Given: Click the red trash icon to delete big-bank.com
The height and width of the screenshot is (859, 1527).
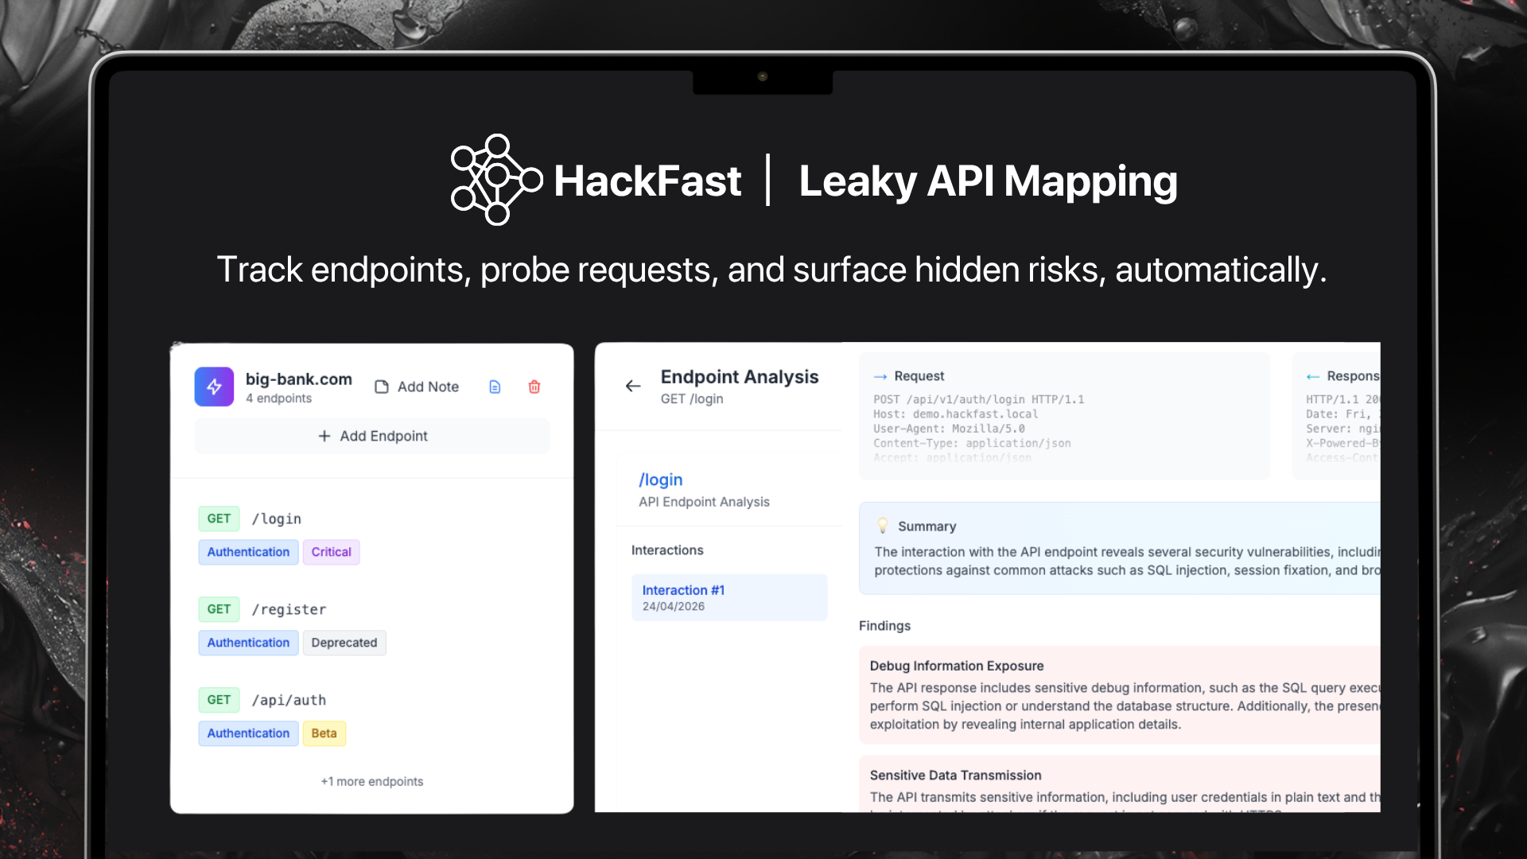Looking at the screenshot, I should click(534, 387).
